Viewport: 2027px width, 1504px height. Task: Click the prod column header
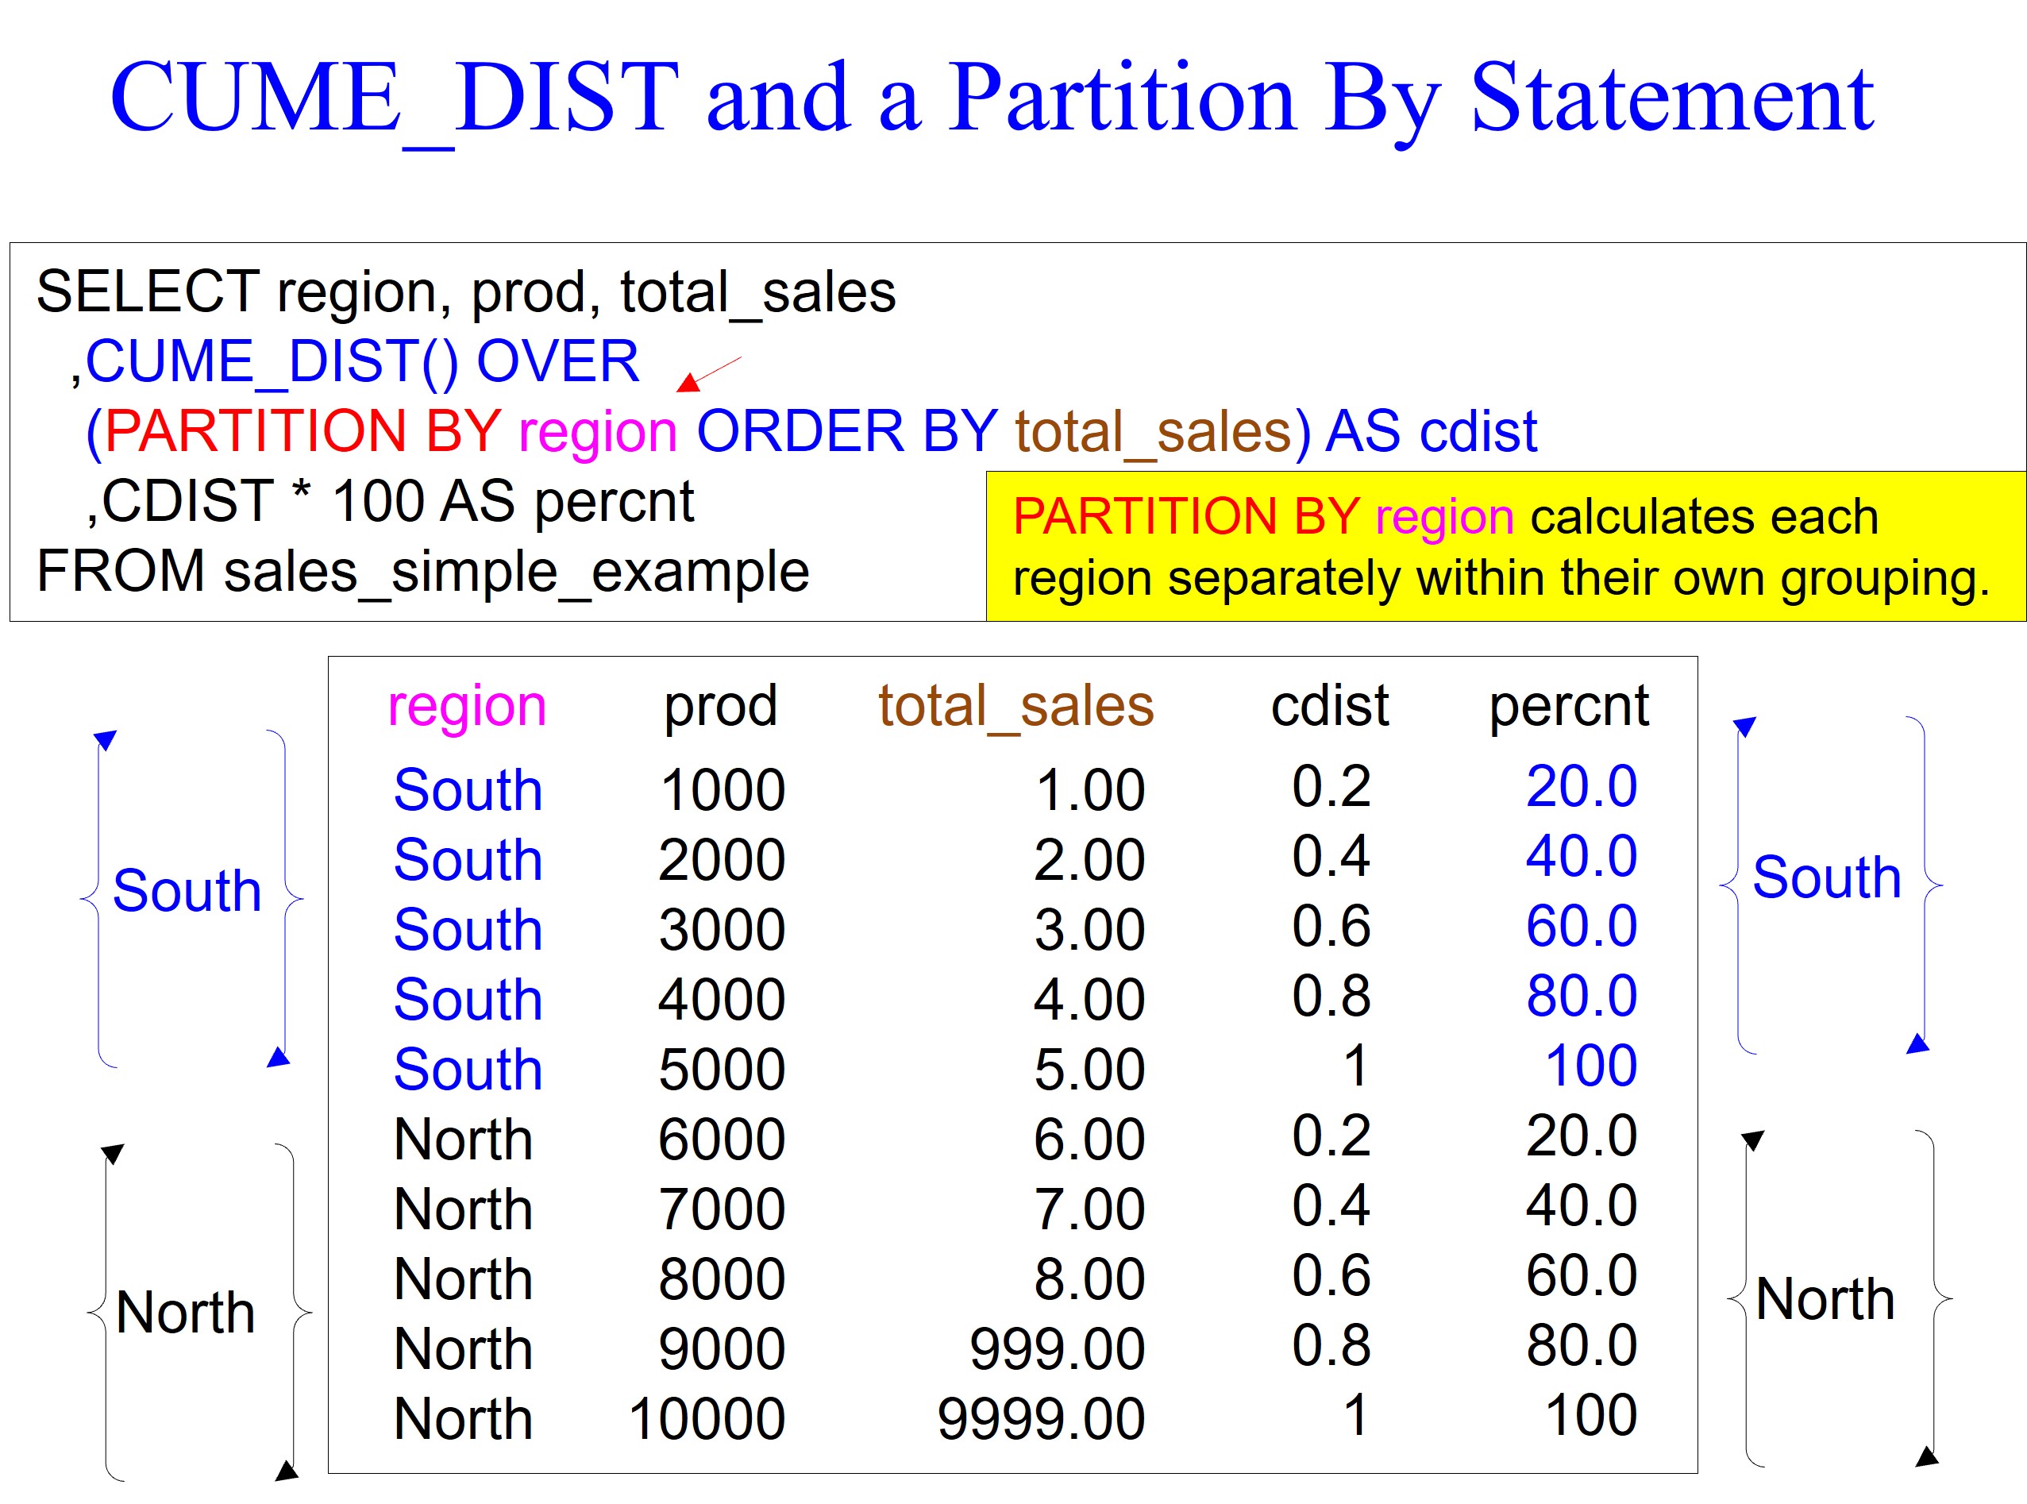[x=720, y=706]
